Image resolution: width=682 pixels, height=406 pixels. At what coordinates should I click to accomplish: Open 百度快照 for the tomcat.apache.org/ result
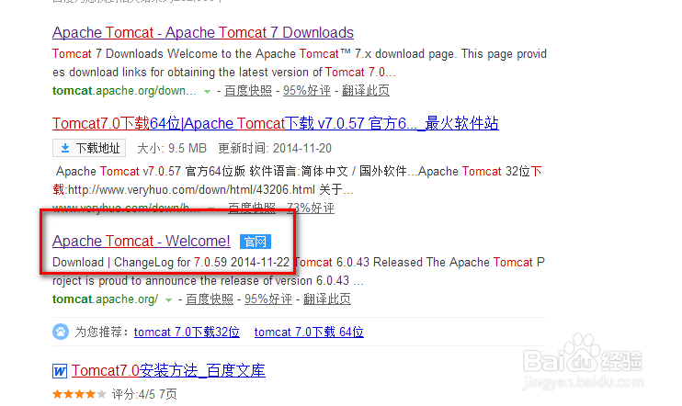(210, 299)
